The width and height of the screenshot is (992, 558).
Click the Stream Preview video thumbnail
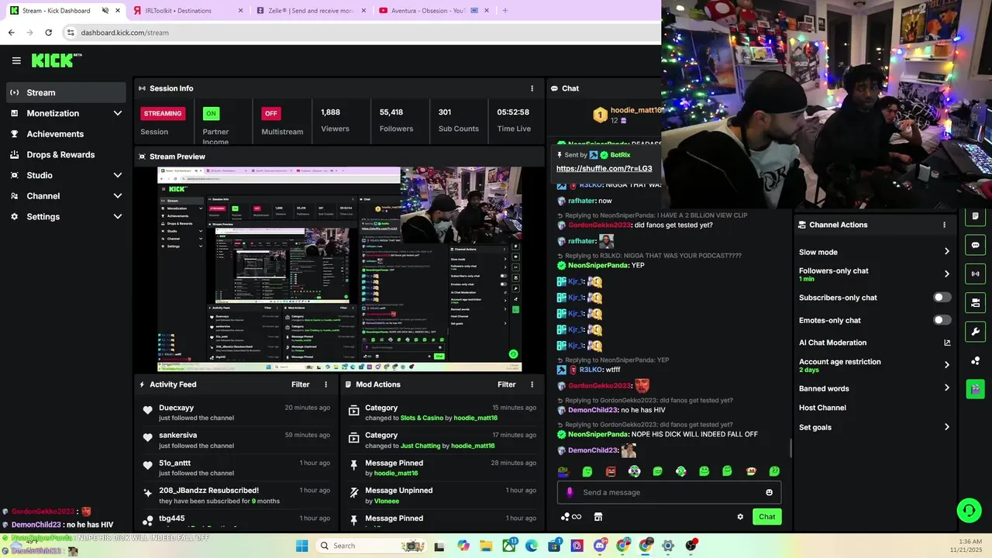pyautogui.click(x=339, y=269)
